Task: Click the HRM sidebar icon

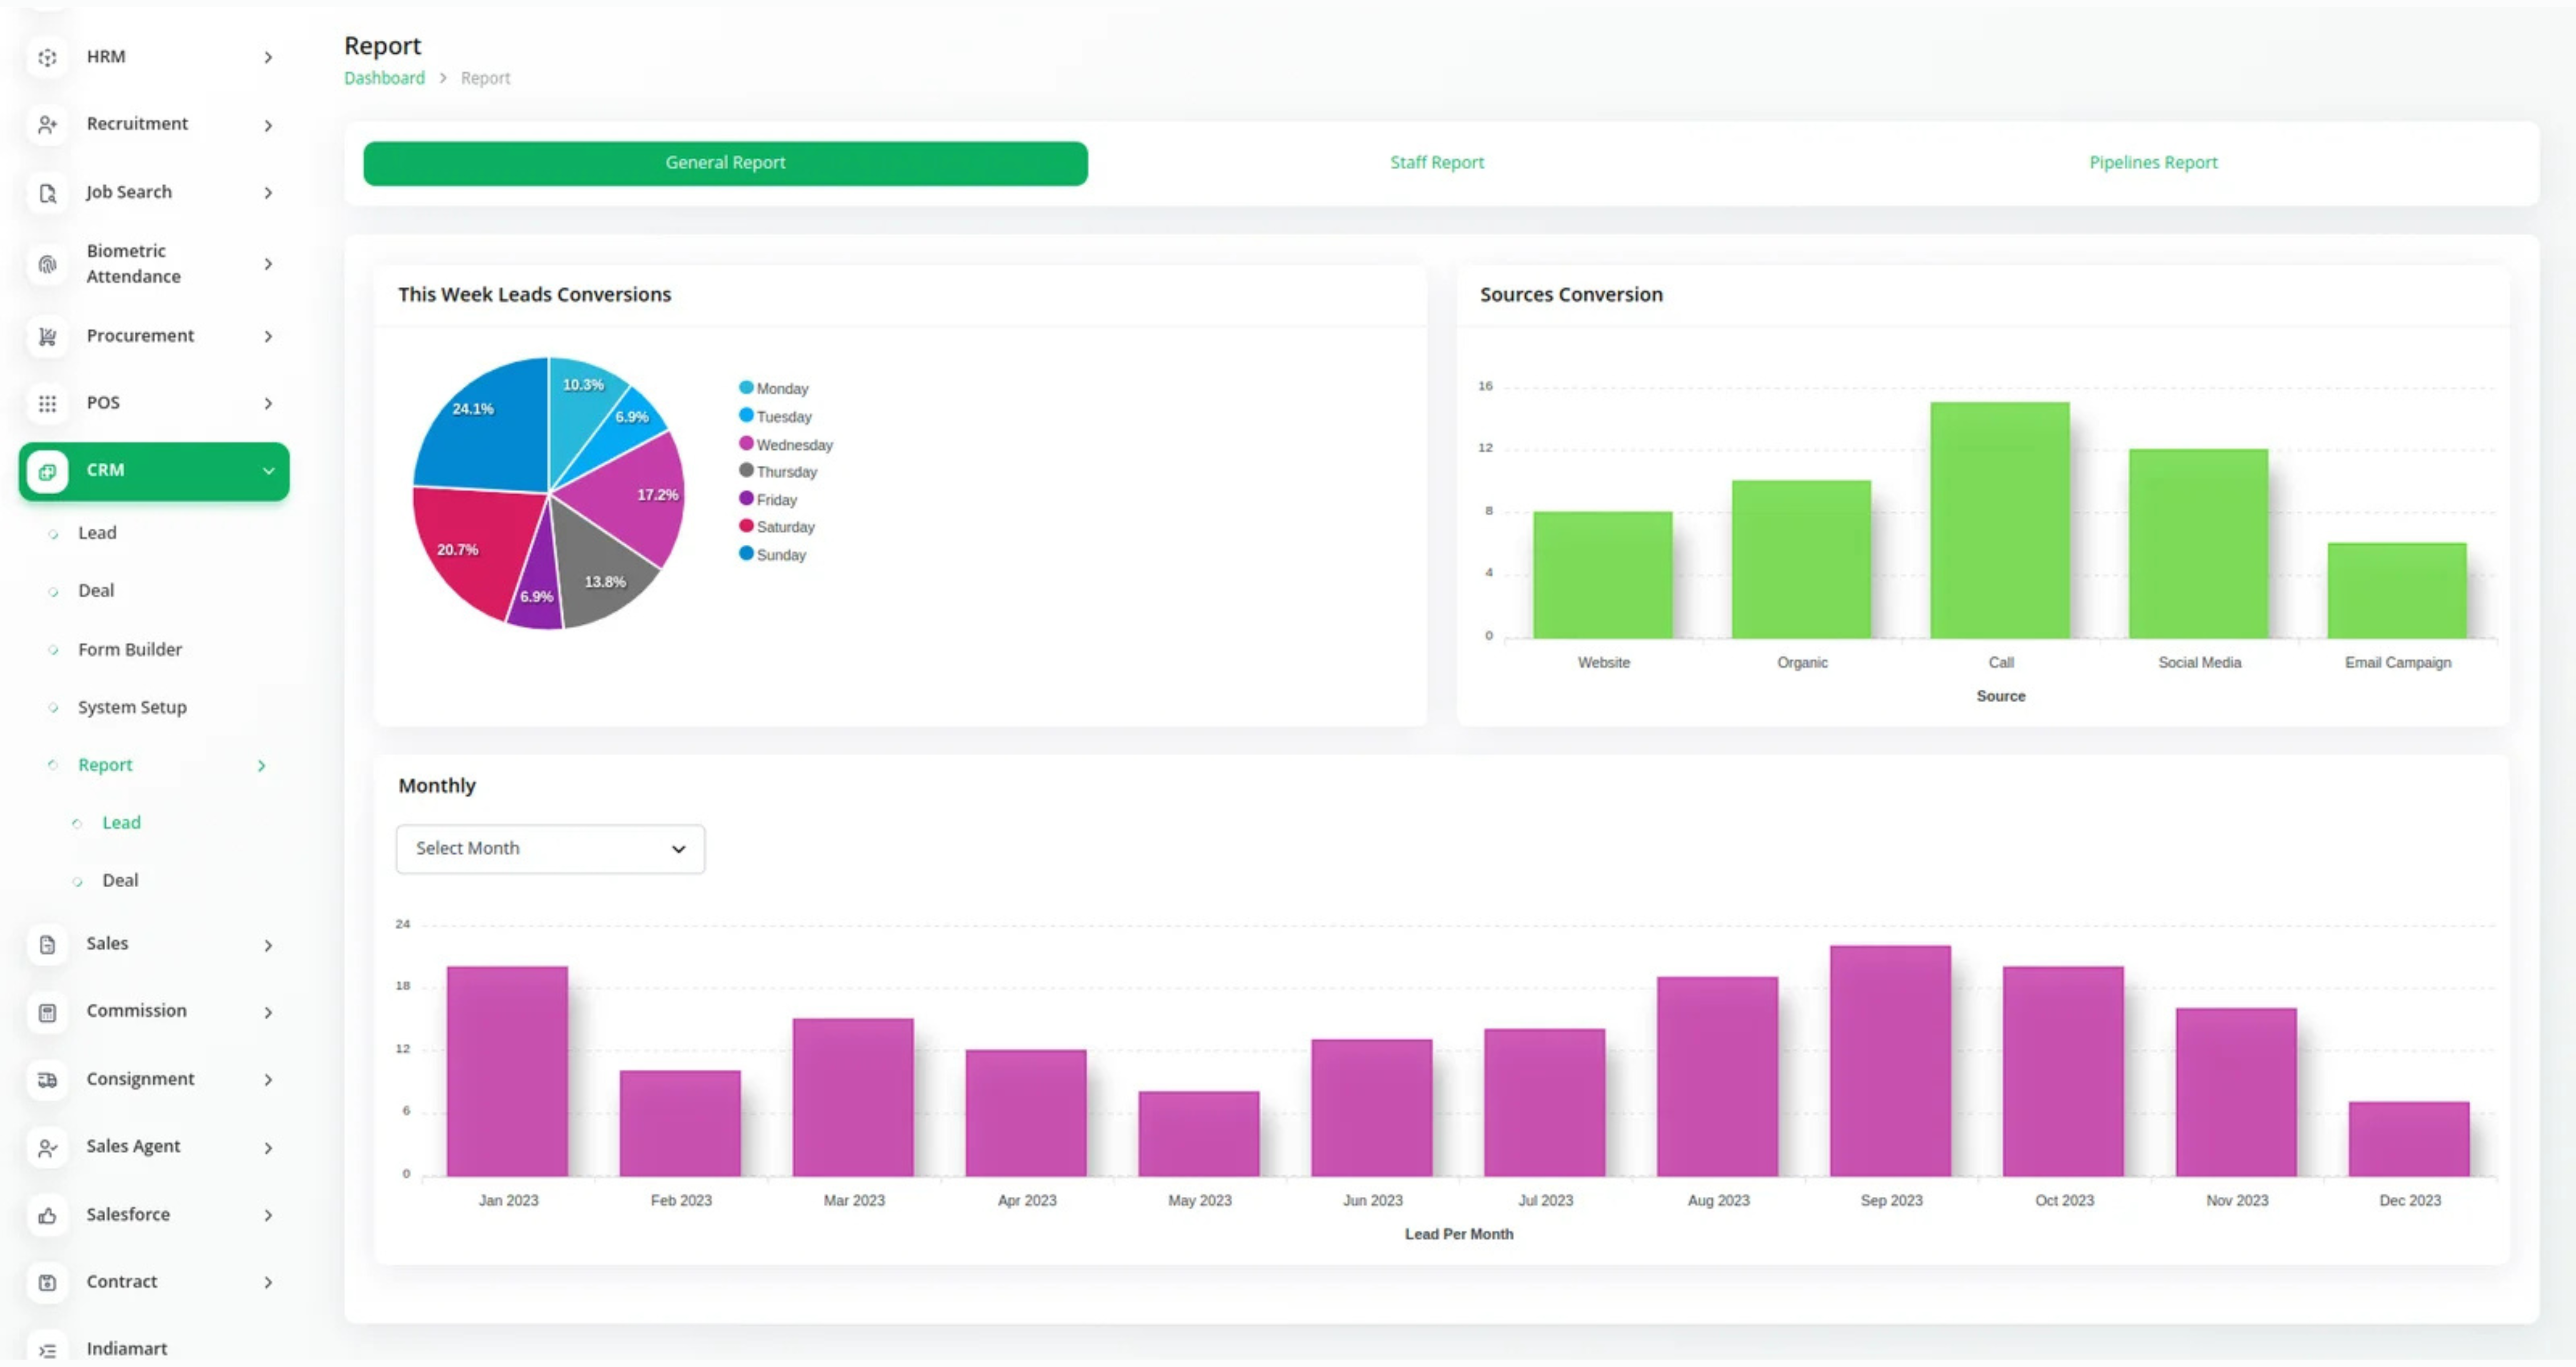Action: point(47,57)
